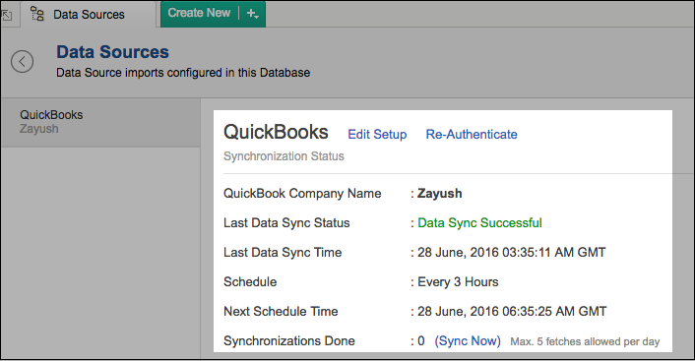Image resolution: width=695 pixels, height=361 pixels.
Task: Click the Data Sources page heading
Action: [x=112, y=52]
